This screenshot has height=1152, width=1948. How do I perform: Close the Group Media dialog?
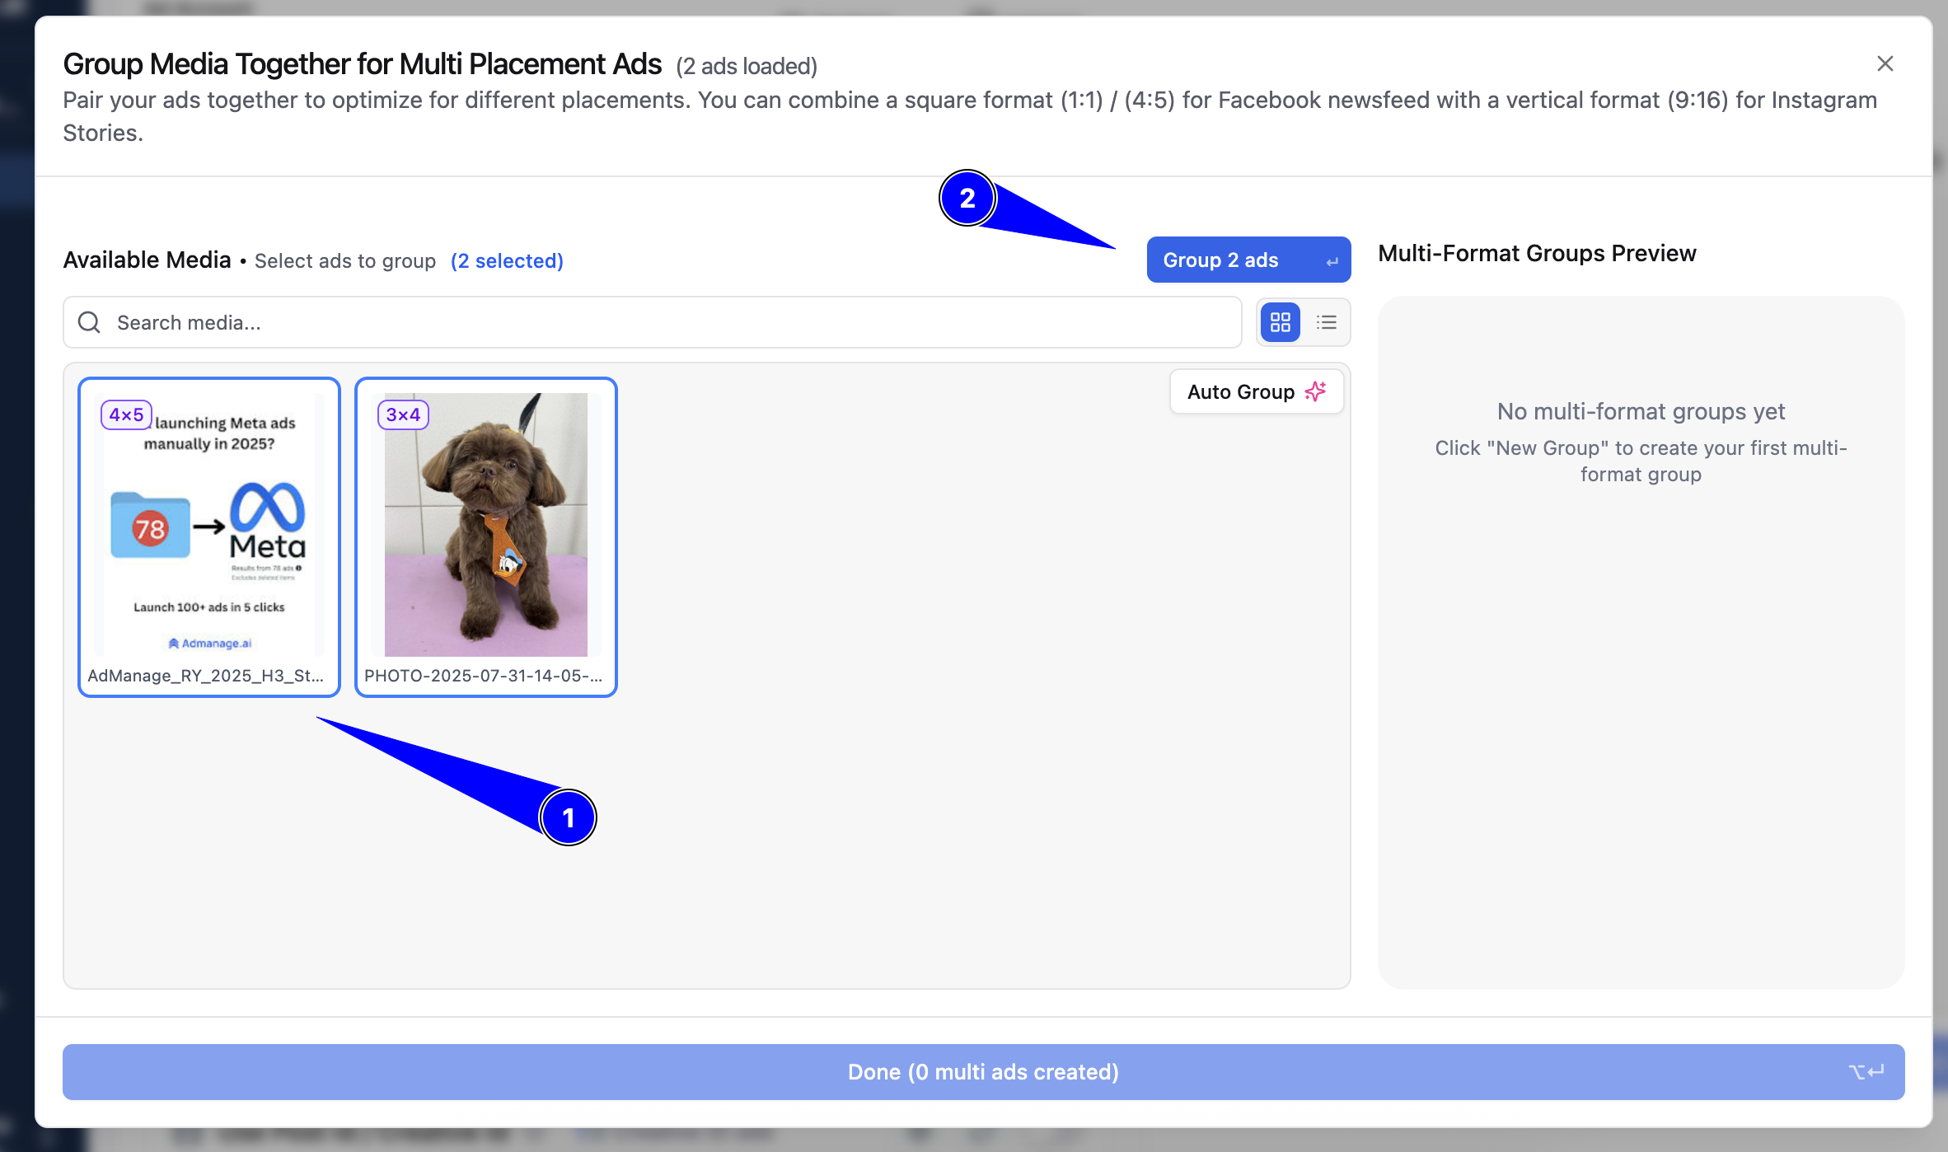[1885, 63]
